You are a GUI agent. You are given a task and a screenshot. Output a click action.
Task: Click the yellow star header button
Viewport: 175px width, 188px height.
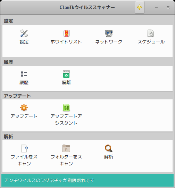point(140,7)
